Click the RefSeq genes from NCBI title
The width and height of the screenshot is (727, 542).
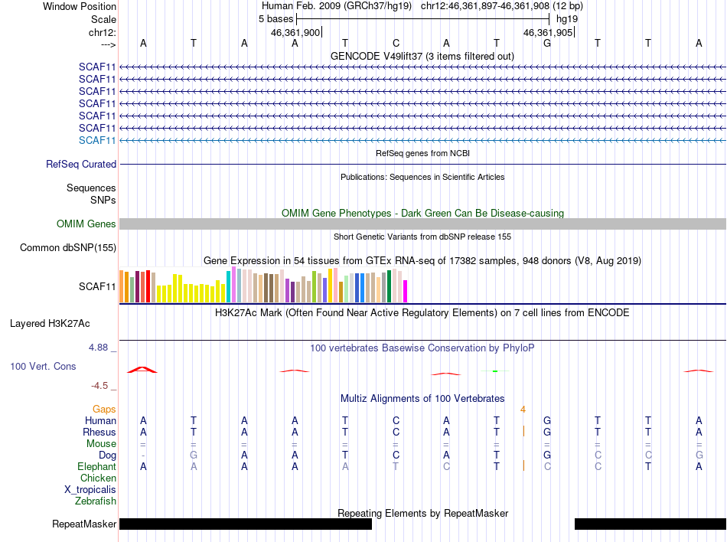pyautogui.click(x=423, y=153)
